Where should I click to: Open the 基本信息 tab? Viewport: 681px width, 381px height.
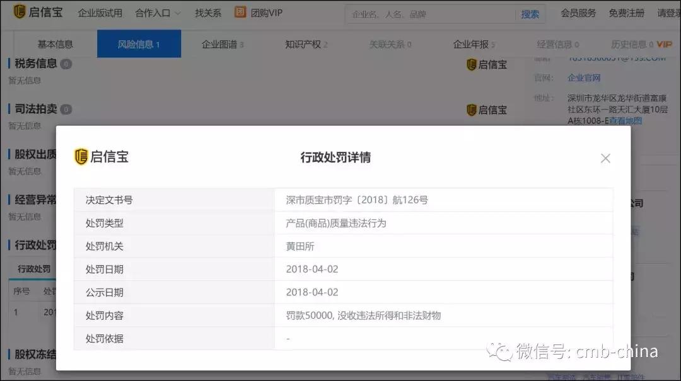tap(57, 44)
